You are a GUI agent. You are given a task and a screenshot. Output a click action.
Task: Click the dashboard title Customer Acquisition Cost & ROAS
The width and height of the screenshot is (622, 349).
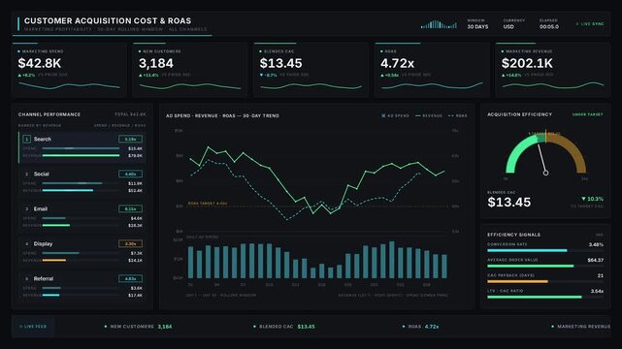click(x=108, y=20)
